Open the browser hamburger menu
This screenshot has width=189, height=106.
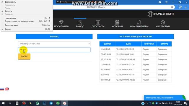[x=167, y=2]
